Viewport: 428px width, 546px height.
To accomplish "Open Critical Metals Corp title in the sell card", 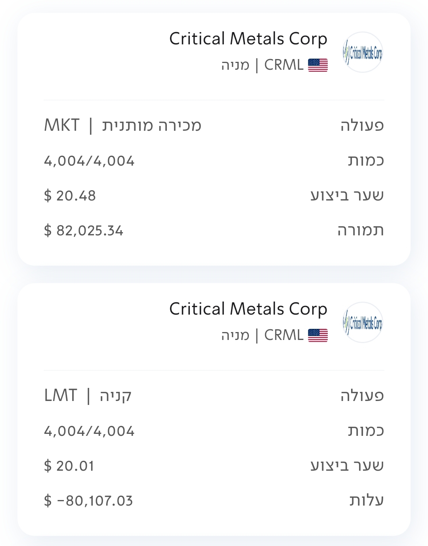I will point(248,39).
